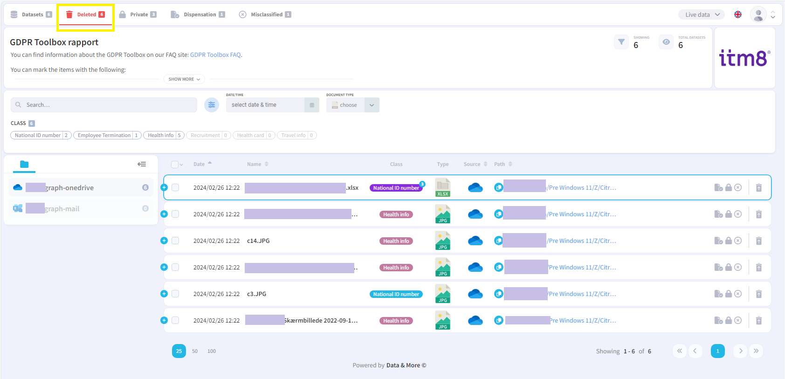Select the graph-mail source
785x379 pixels.
[x=81, y=208]
